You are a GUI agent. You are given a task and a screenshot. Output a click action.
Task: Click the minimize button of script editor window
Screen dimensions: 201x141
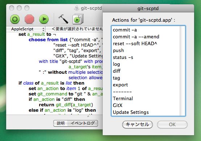19,8
